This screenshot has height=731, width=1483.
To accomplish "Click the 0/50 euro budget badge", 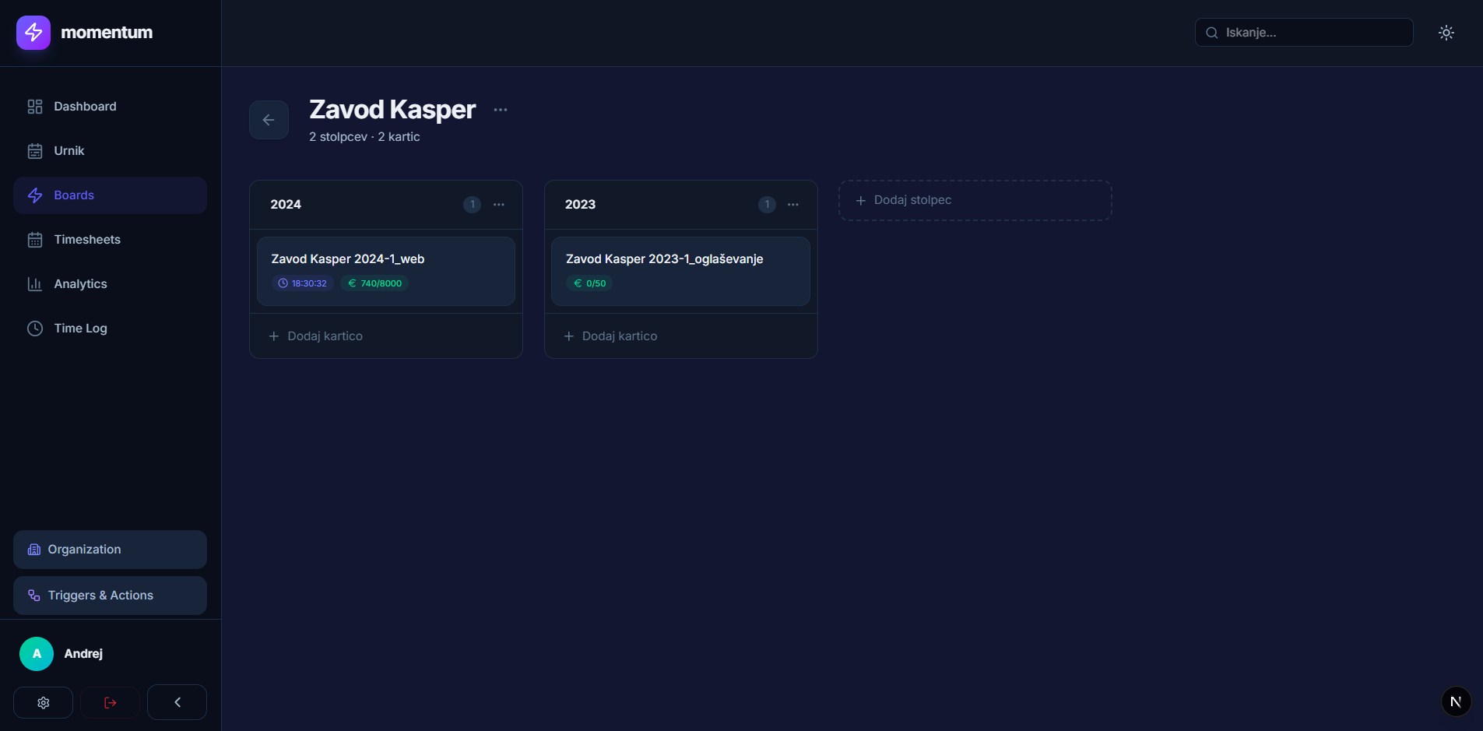I will tap(589, 283).
